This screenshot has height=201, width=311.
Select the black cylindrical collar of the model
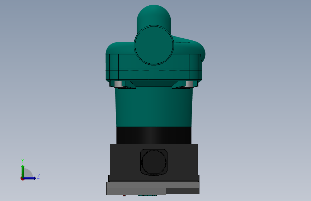pyautogui.click(x=154, y=135)
